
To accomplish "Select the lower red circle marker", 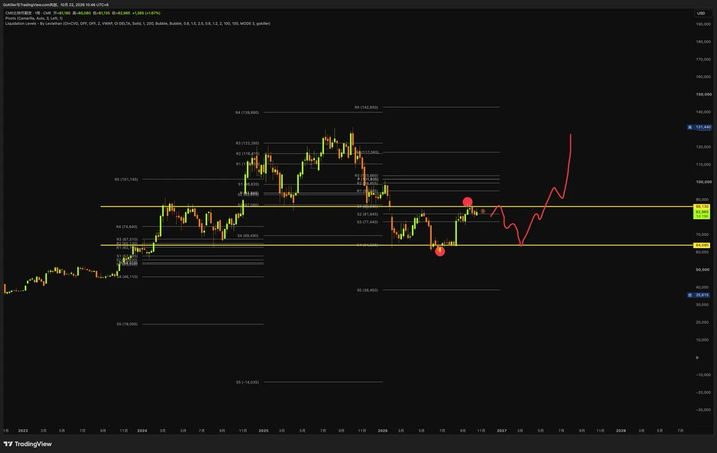I will (x=440, y=251).
